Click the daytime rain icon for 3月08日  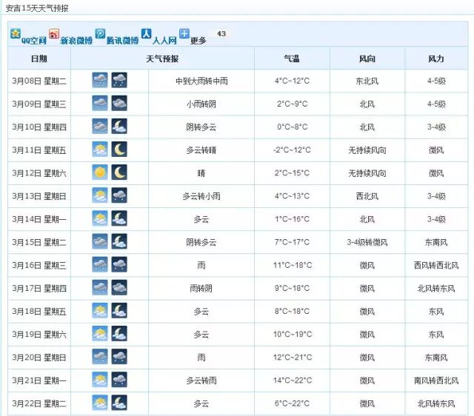click(x=100, y=81)
